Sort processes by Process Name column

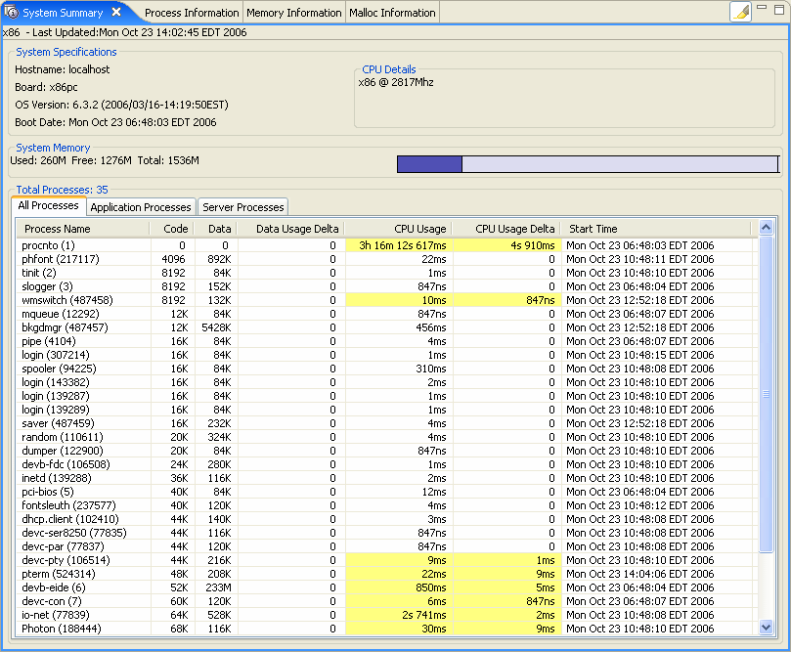(59, 229)
